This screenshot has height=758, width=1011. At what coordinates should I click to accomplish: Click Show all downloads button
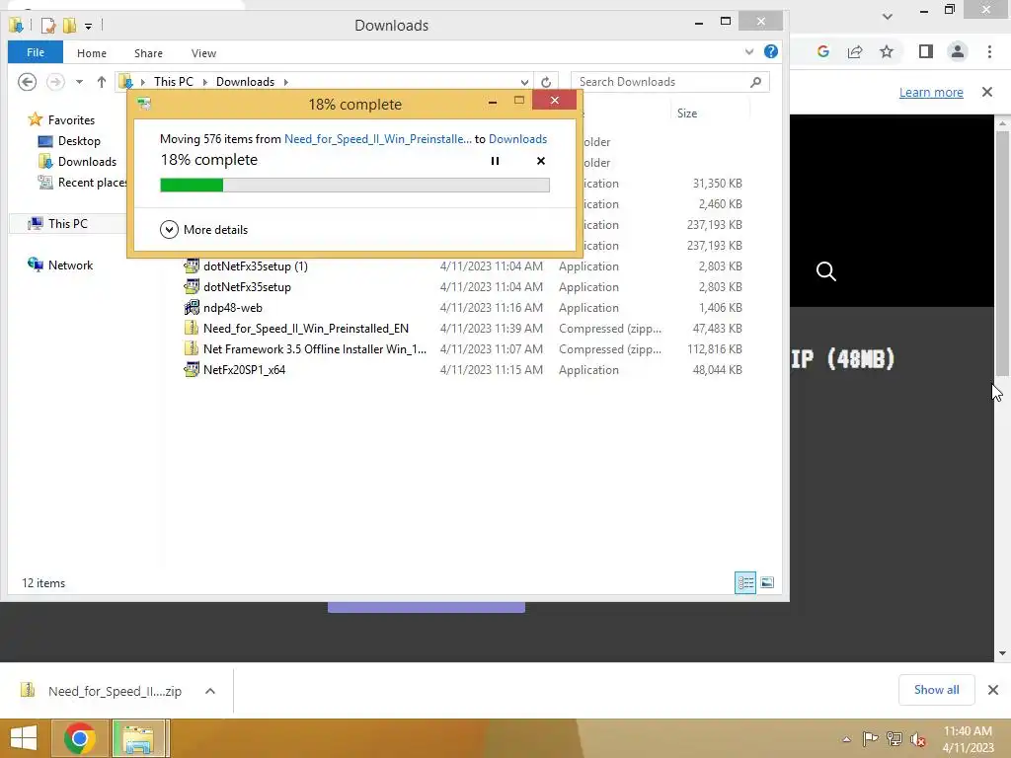[x=936, y=690]
